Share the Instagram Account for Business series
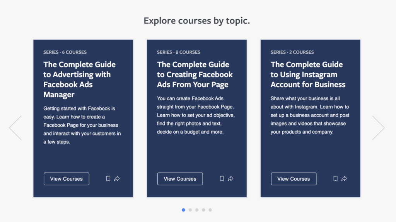The image size is (396, 222). [344, 179]
